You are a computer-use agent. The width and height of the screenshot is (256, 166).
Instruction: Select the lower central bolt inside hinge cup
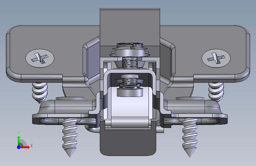(130, 86)
